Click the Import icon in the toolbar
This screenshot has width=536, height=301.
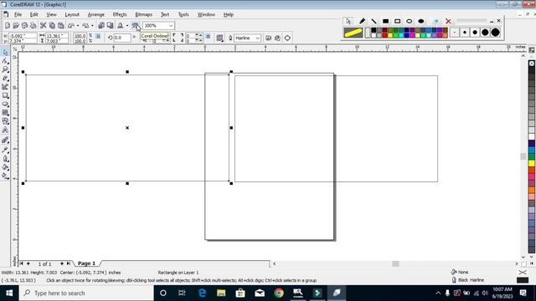(101, 26)
